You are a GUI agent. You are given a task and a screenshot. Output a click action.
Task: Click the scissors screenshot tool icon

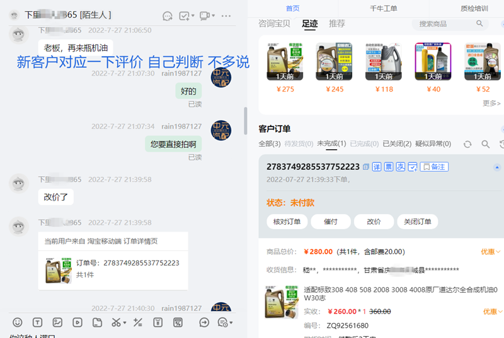point(116,322)
